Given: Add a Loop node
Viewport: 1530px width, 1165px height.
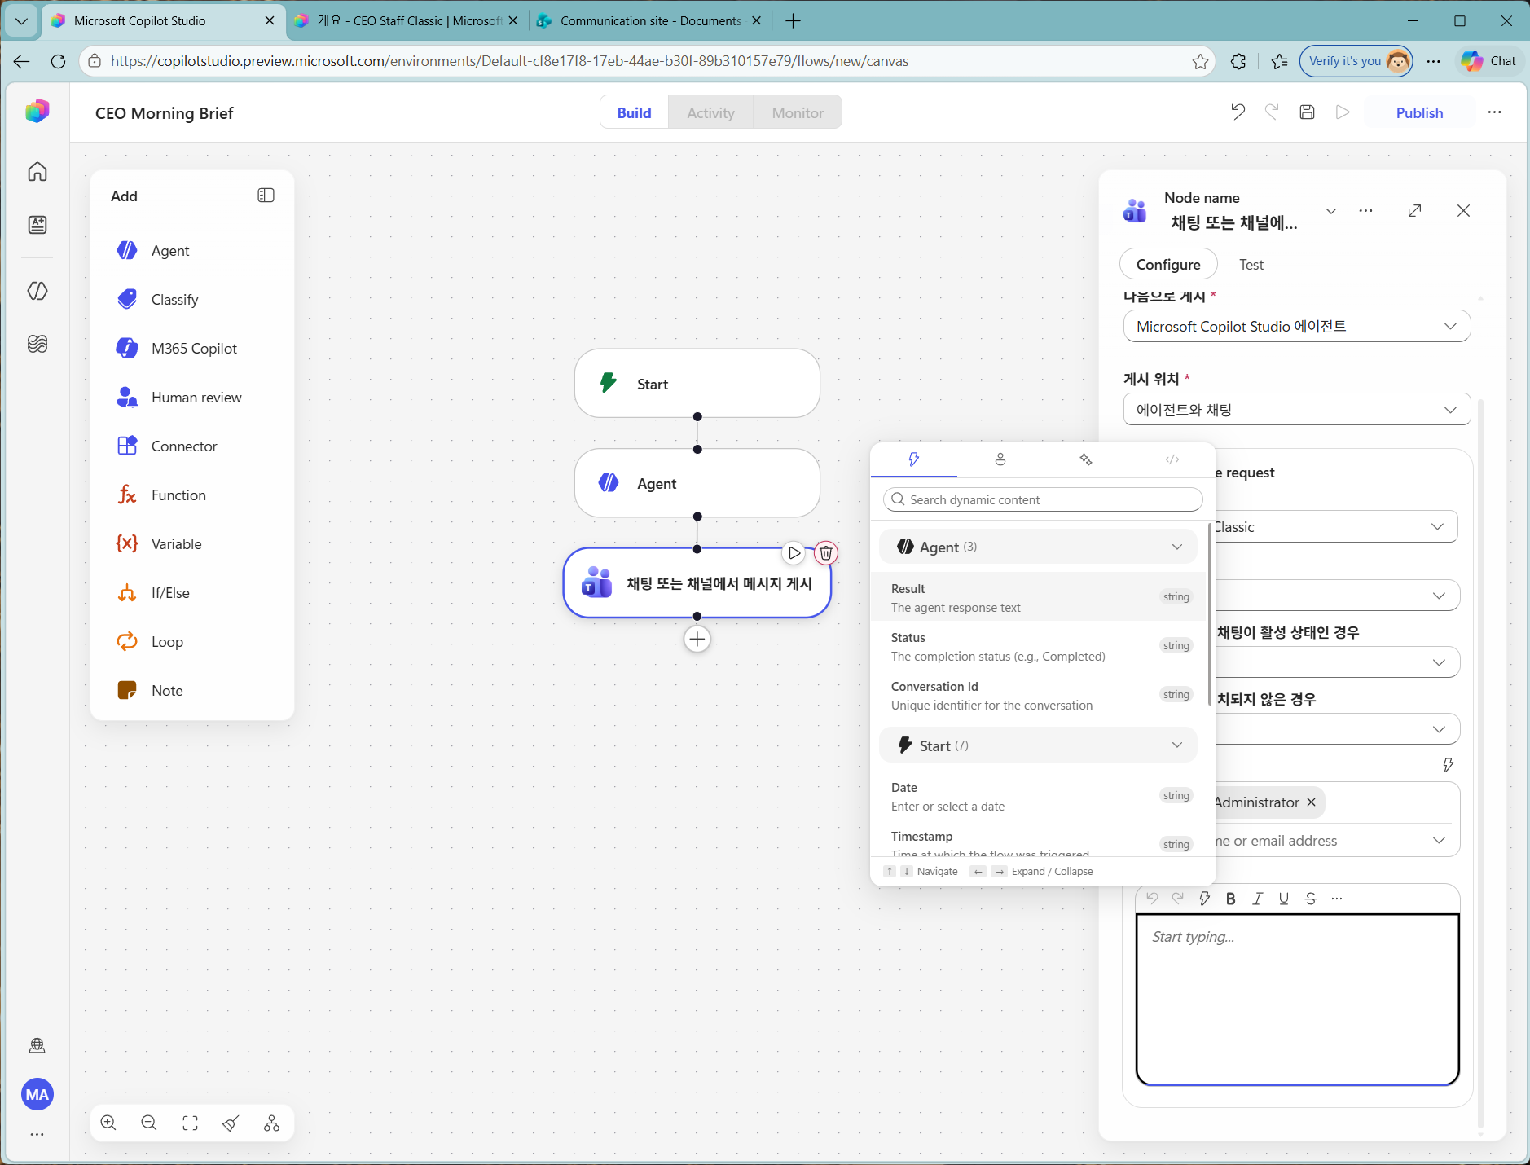Looking at the screenshot, I should point(192,641).
